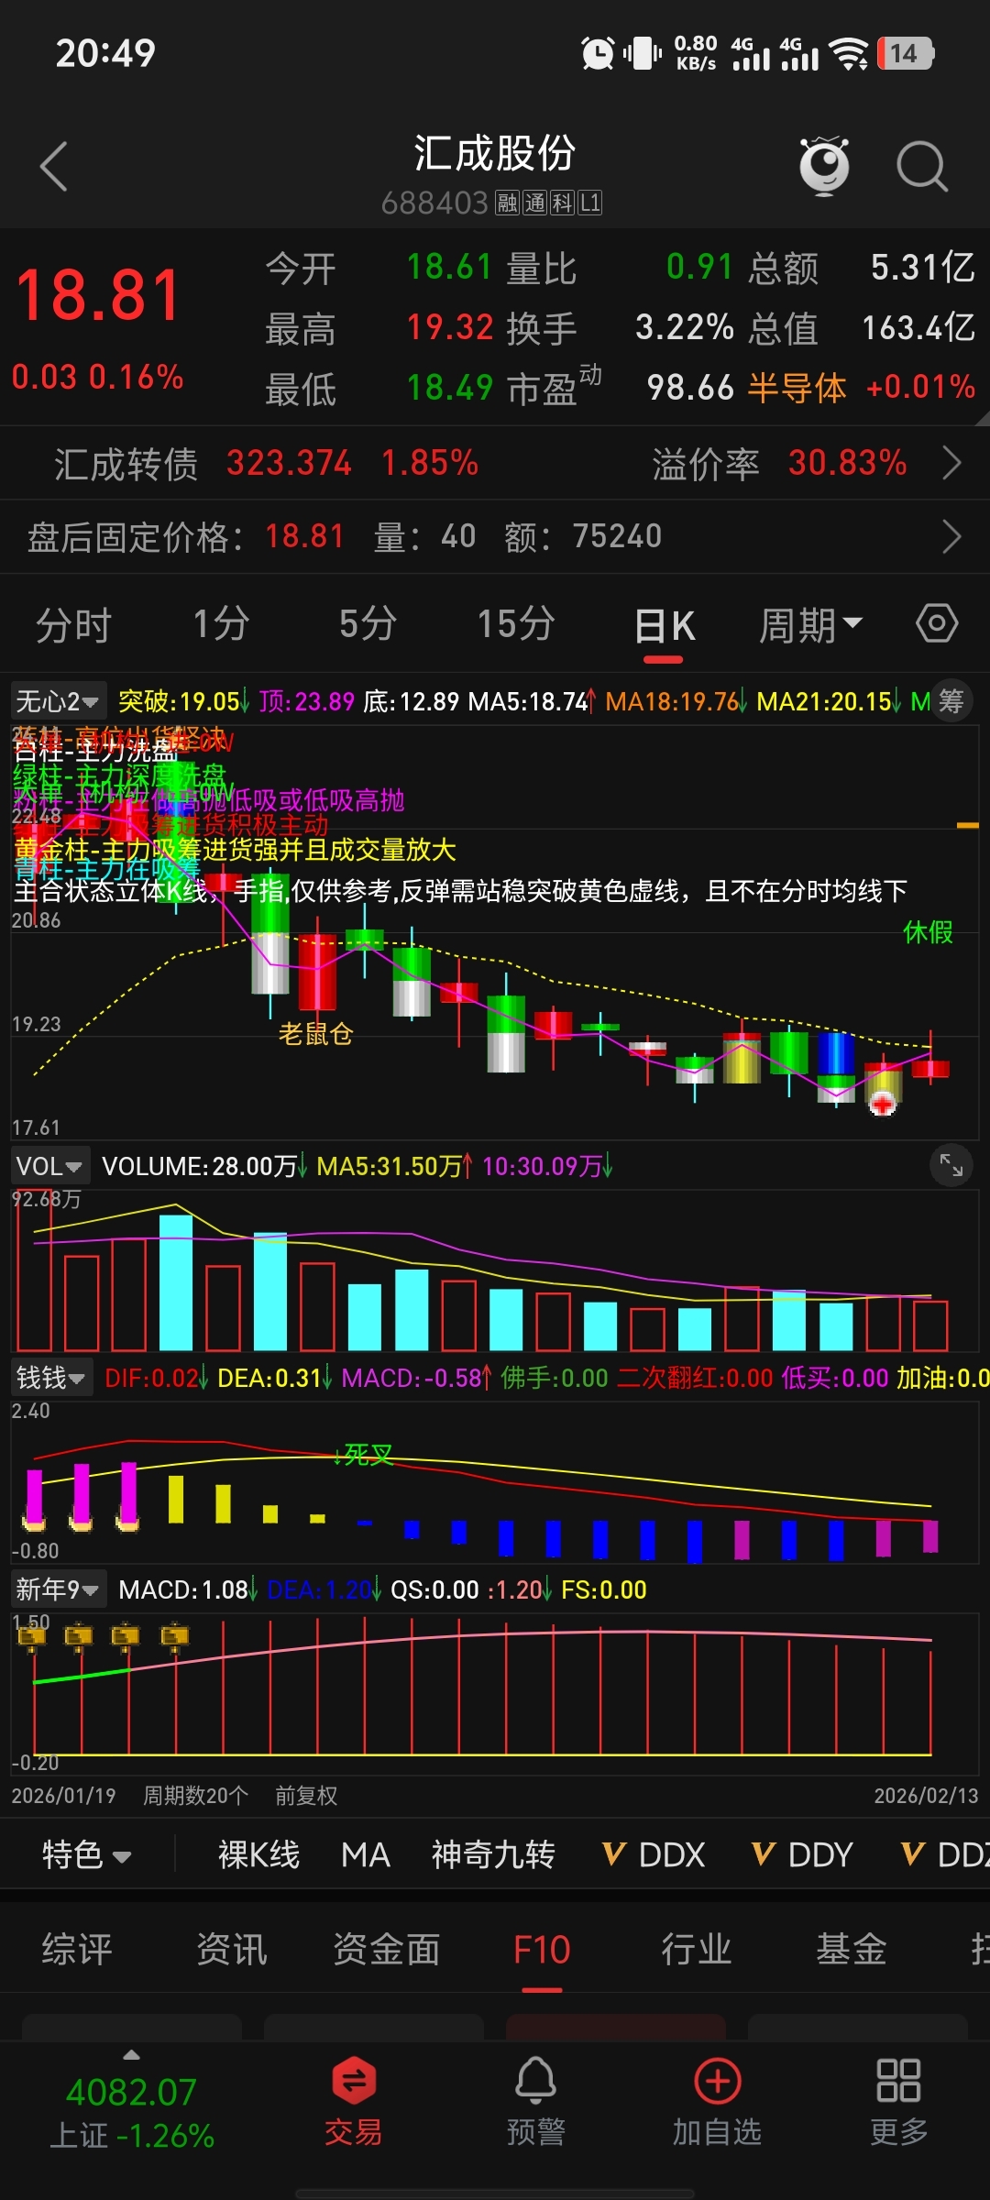The height and width of the screenshot is (2200, 990).
Task: Open the owl assistant icon
Action: click(824, 166)
